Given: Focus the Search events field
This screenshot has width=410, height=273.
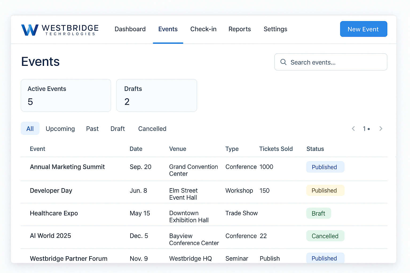Looking at the screenshot, I should (x=331, y=62).
